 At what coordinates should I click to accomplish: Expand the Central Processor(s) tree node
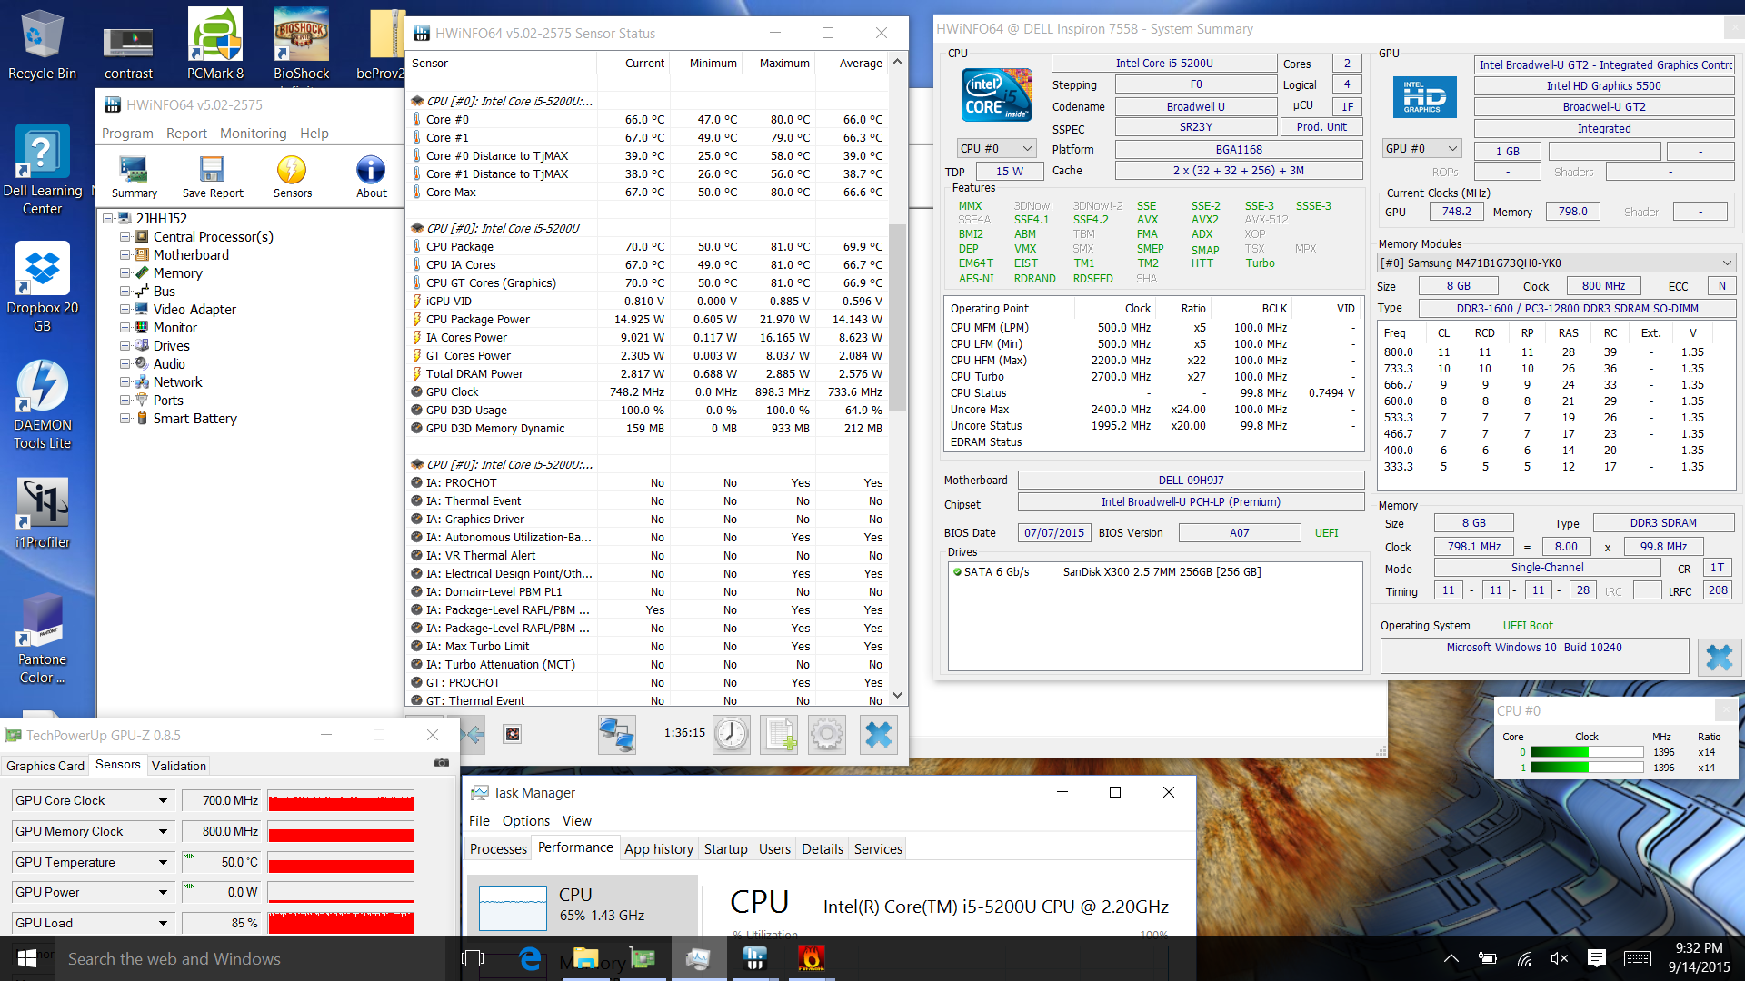click(125, 237)
